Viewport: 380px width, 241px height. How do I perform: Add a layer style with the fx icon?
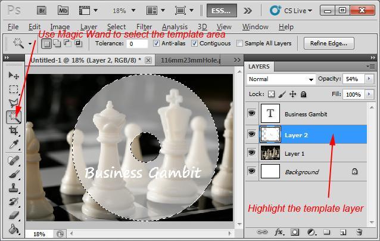click(x=279, y=232)
